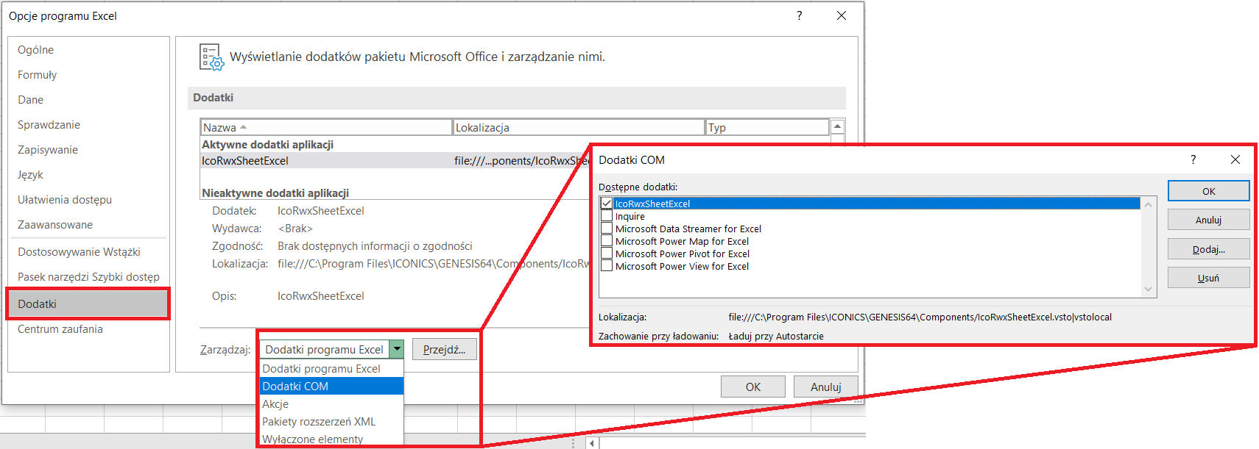This screenshot has height=449, width=1259.
Task: Click the Dodaj... button
Action: 1209,249
